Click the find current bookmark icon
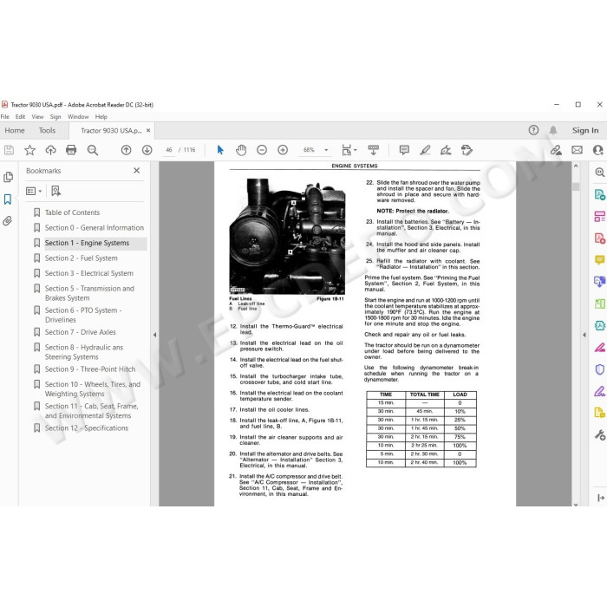607x607 pixels. click(56, 191)
